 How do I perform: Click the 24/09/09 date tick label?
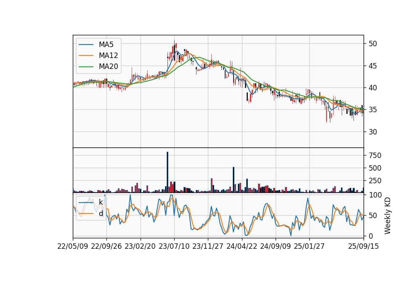(x=275, y=246)
